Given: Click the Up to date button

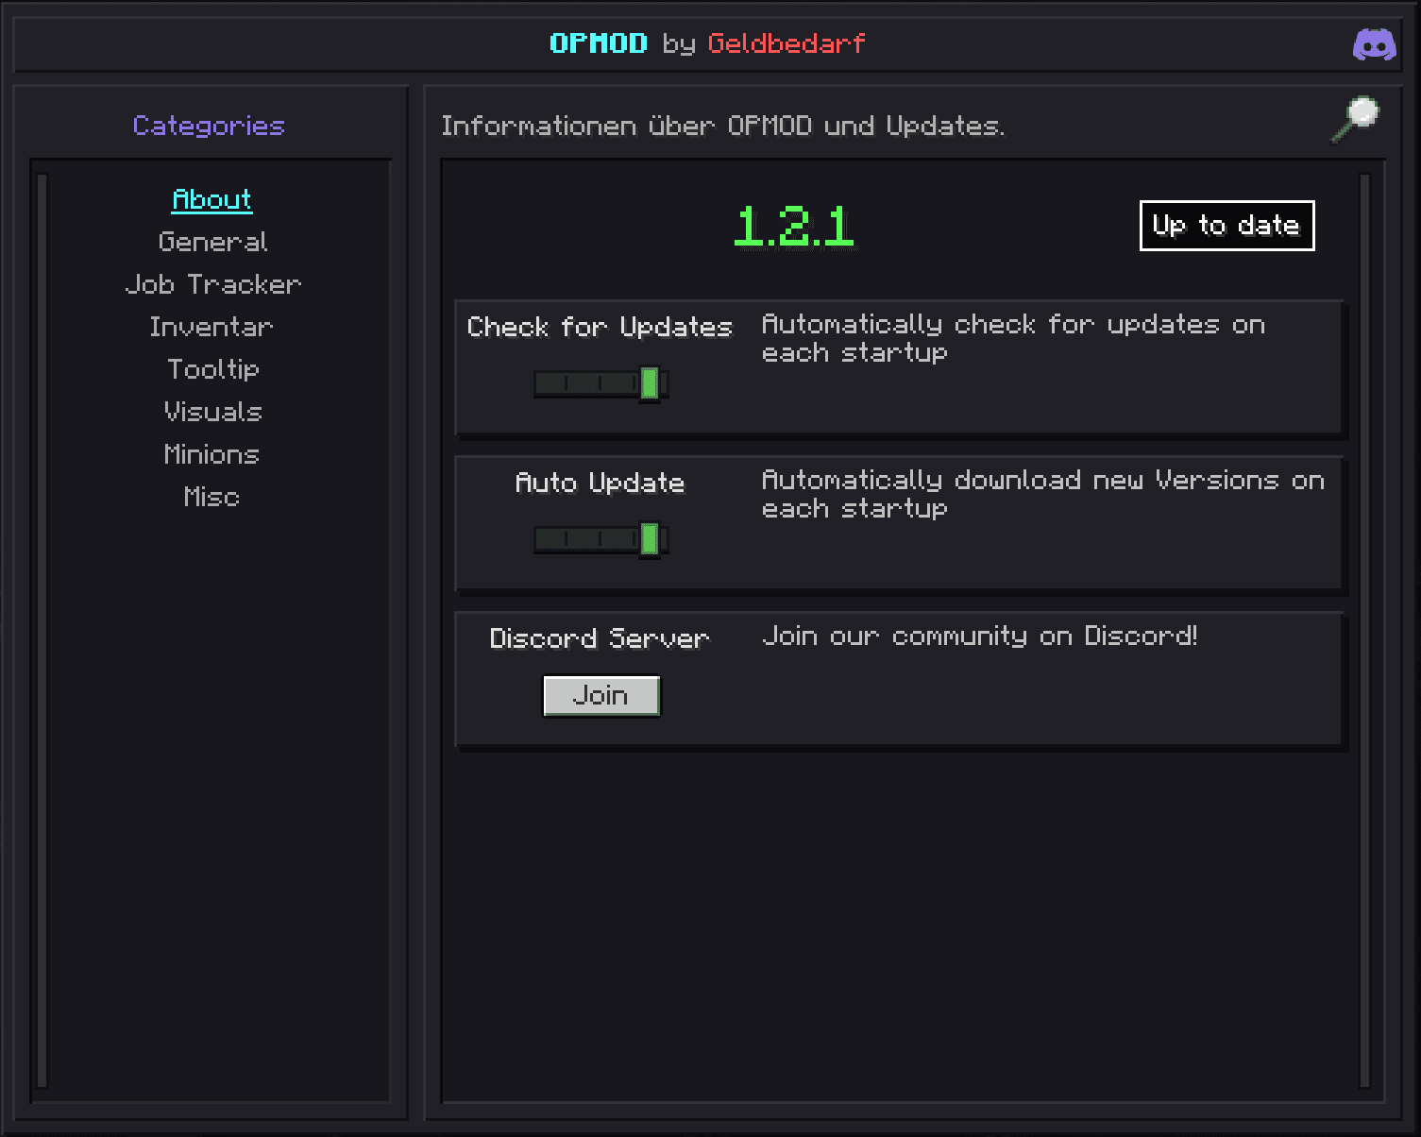Looking at the screenshot, I should coord(1226,226).
